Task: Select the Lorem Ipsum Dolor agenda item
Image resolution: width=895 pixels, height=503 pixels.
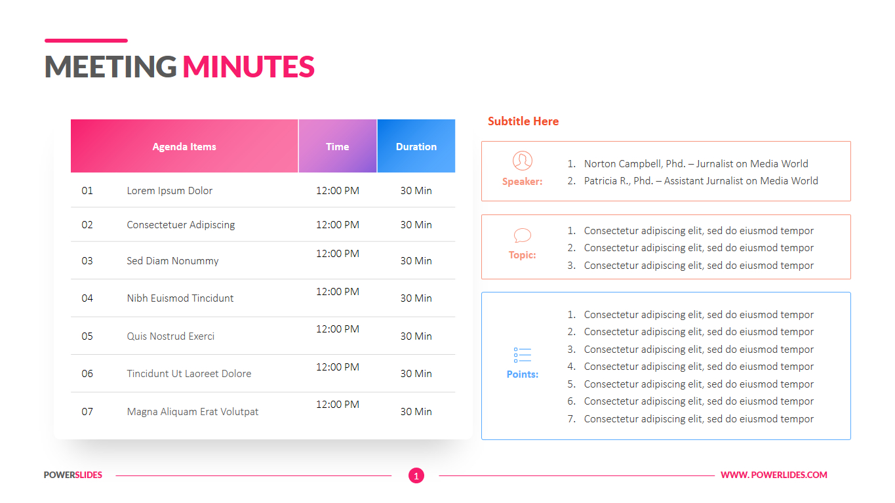Action: tap(170, 191)
